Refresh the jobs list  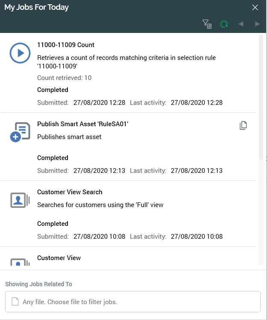click(224, 24)
